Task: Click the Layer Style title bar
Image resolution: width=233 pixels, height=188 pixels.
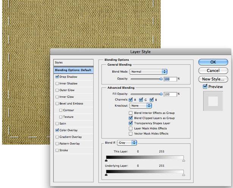Action: pos(141,52)
